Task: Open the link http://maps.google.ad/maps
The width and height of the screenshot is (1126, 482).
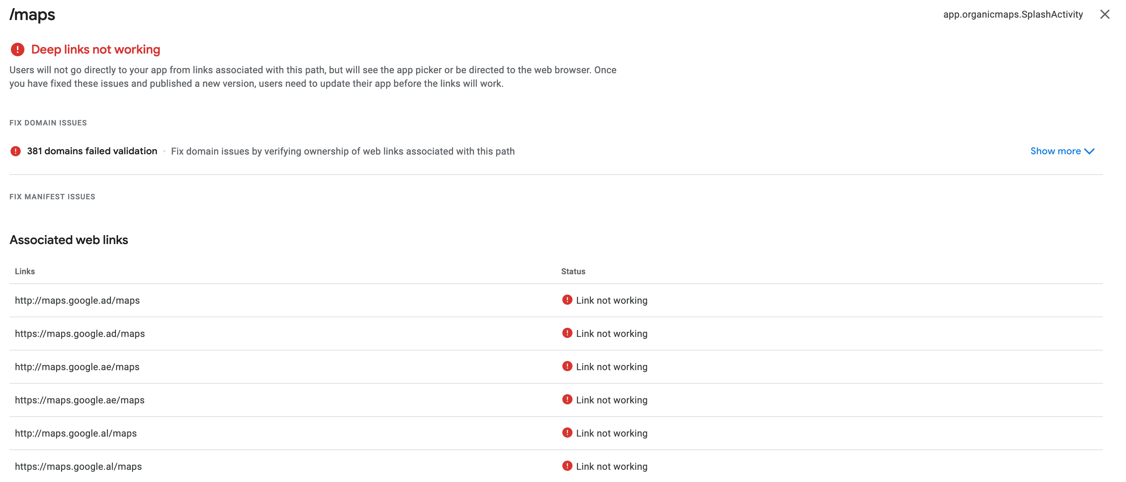Action: click(x=77, y=300)
